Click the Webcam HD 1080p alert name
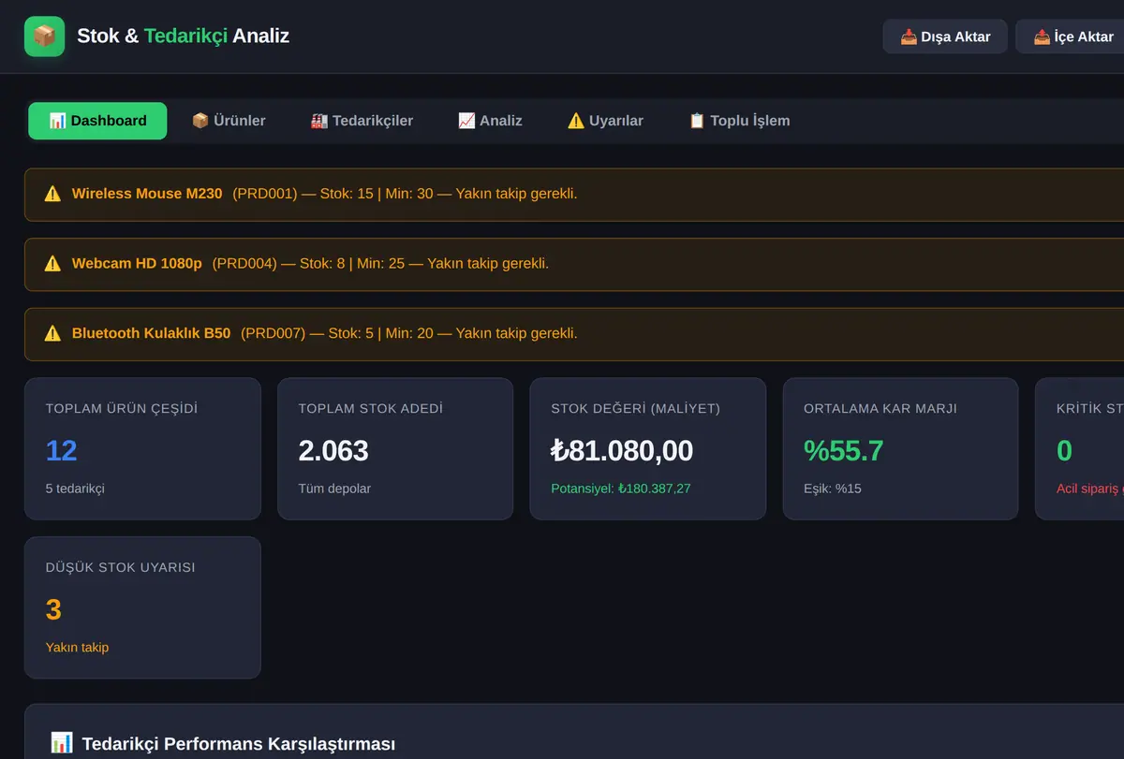Image resolution: width=1124 pixels, height=759 pixels. (x=137, y=264)
